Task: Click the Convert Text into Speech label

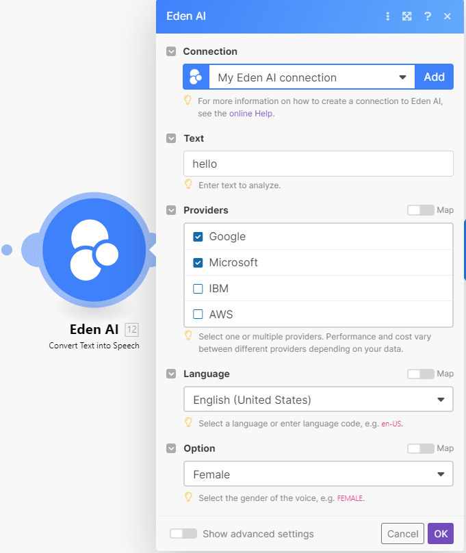Action: [x=94, y=346]
